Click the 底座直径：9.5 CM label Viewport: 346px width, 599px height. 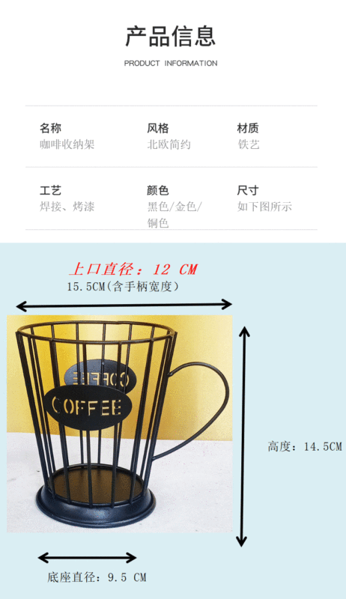coord(97,577)
